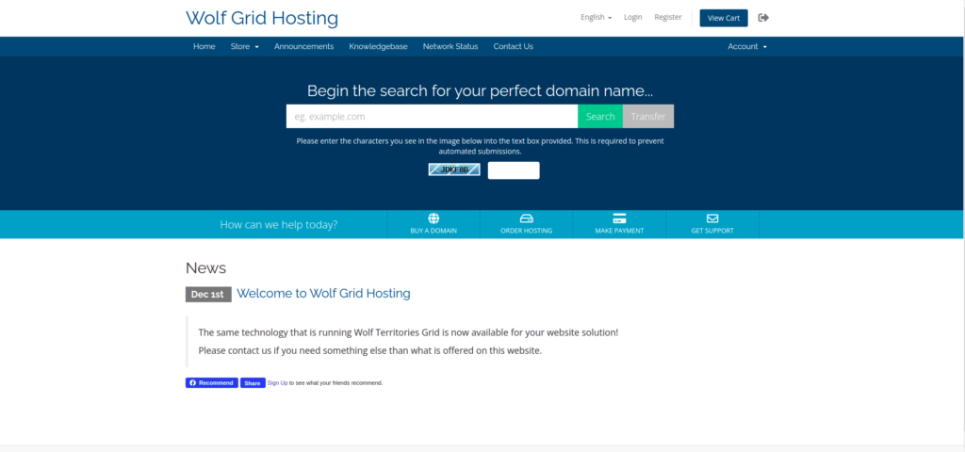Click the Make Payment credit card icon
The height and width of the screenshot is (452, 965).
[x=619, y=218]
